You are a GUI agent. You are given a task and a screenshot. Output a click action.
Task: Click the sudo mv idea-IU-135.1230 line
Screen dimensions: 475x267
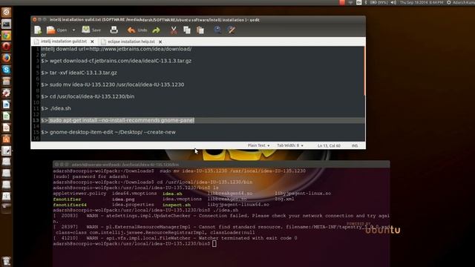point(112,85)
